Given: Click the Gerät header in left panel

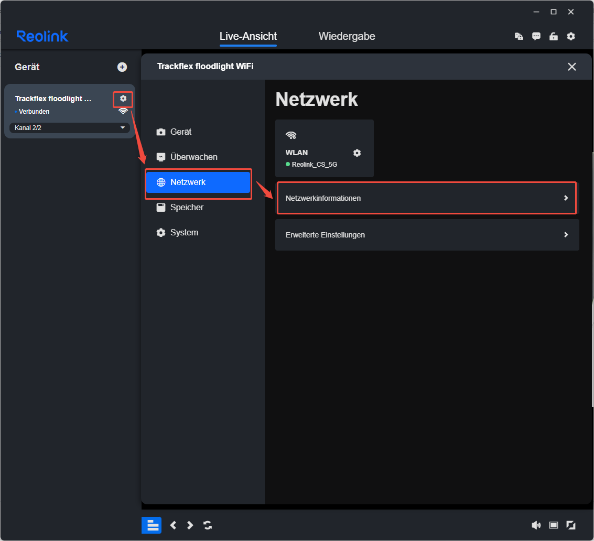Looking at the screenshot, I should pos(27,67).
